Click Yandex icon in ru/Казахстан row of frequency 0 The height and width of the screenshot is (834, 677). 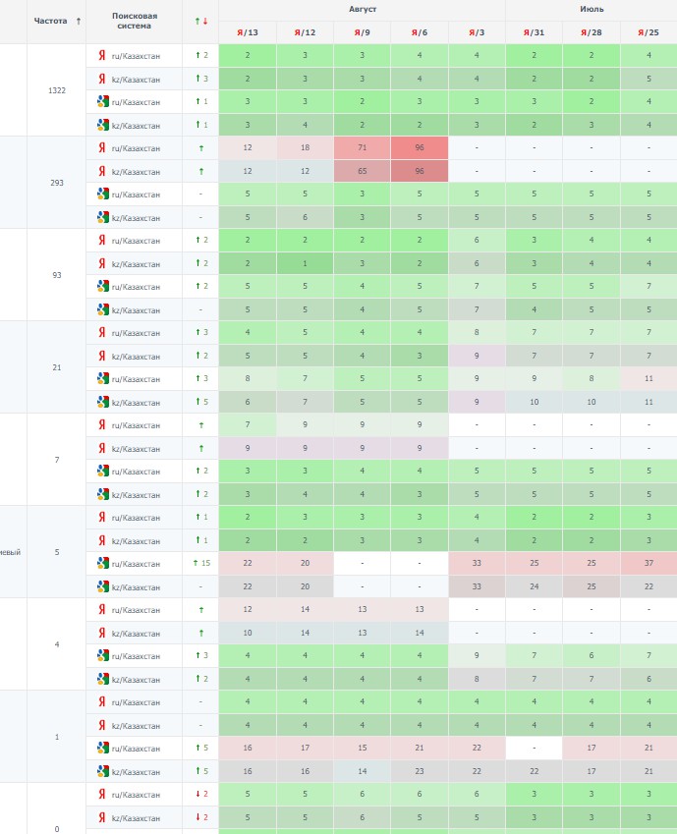pyautogui.click(x=101, y=794)
